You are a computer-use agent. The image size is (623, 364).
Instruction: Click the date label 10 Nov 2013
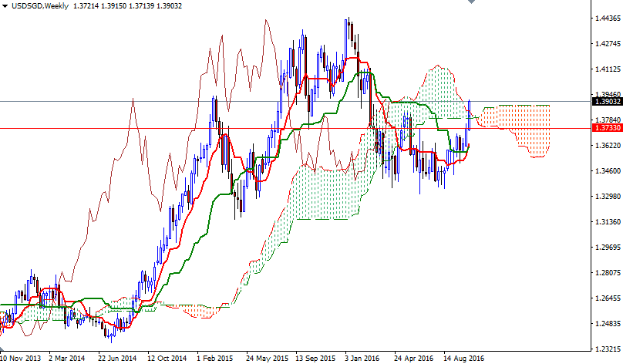click(x=20, y=359)
